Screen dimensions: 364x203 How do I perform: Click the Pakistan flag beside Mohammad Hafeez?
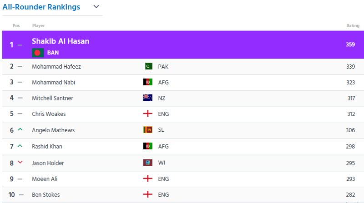(x=148, y=66)
